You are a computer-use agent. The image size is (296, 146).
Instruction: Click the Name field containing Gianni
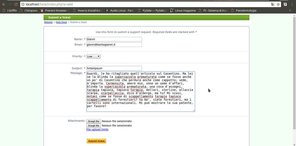pos(114,39)
